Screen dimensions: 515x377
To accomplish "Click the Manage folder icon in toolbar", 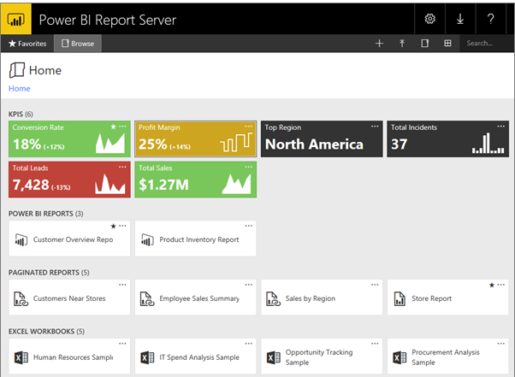I will click(x=424, y=44).
